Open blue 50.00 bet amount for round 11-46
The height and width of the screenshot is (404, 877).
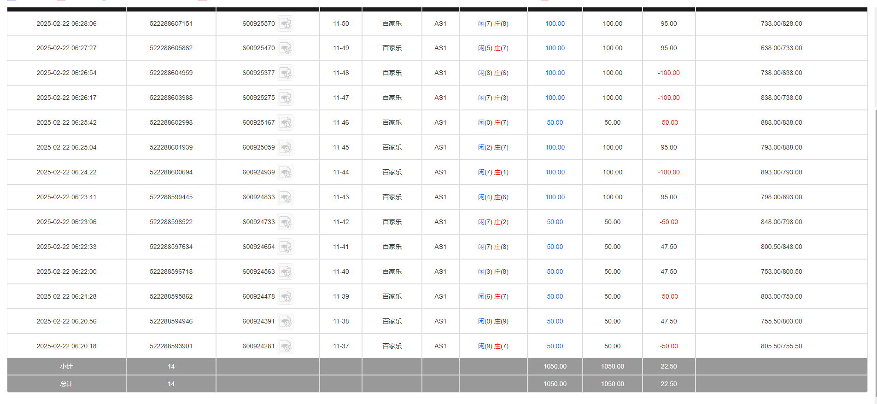(x=555, y=123)
